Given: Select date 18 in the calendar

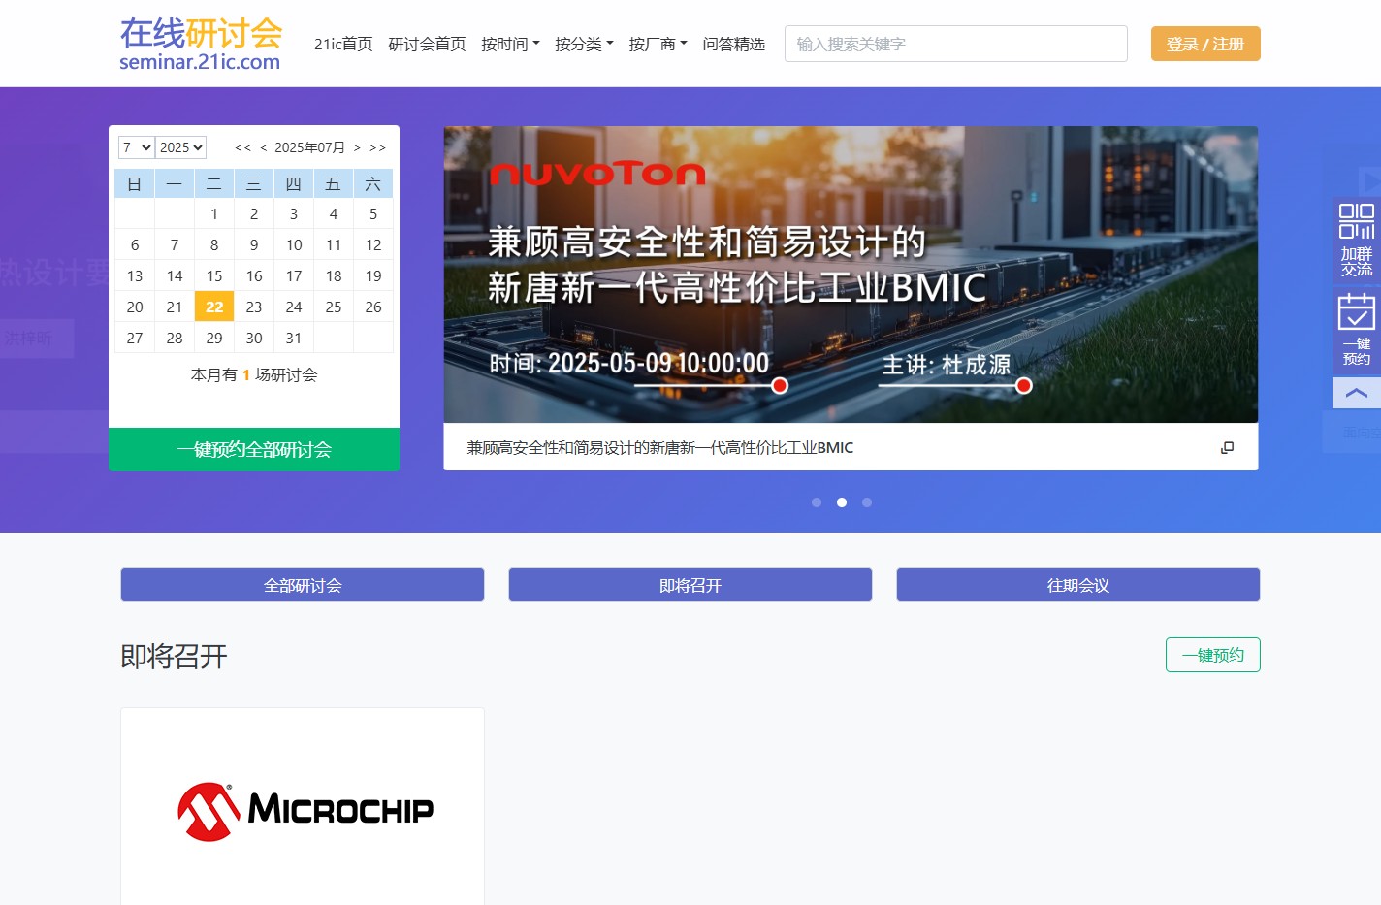Looking at the screenshot, I should (334, 275).
